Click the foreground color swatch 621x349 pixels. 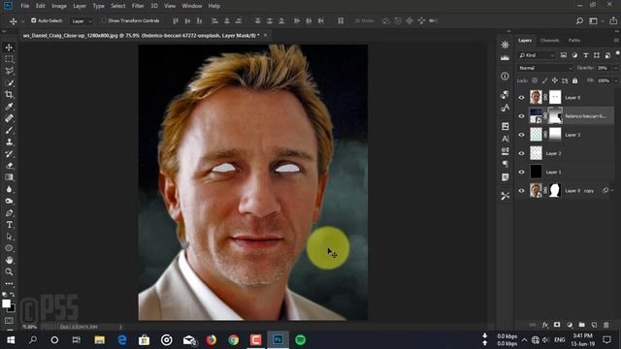click(x=6, y=303)
